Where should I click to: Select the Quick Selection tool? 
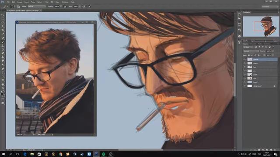click(3, 26)
